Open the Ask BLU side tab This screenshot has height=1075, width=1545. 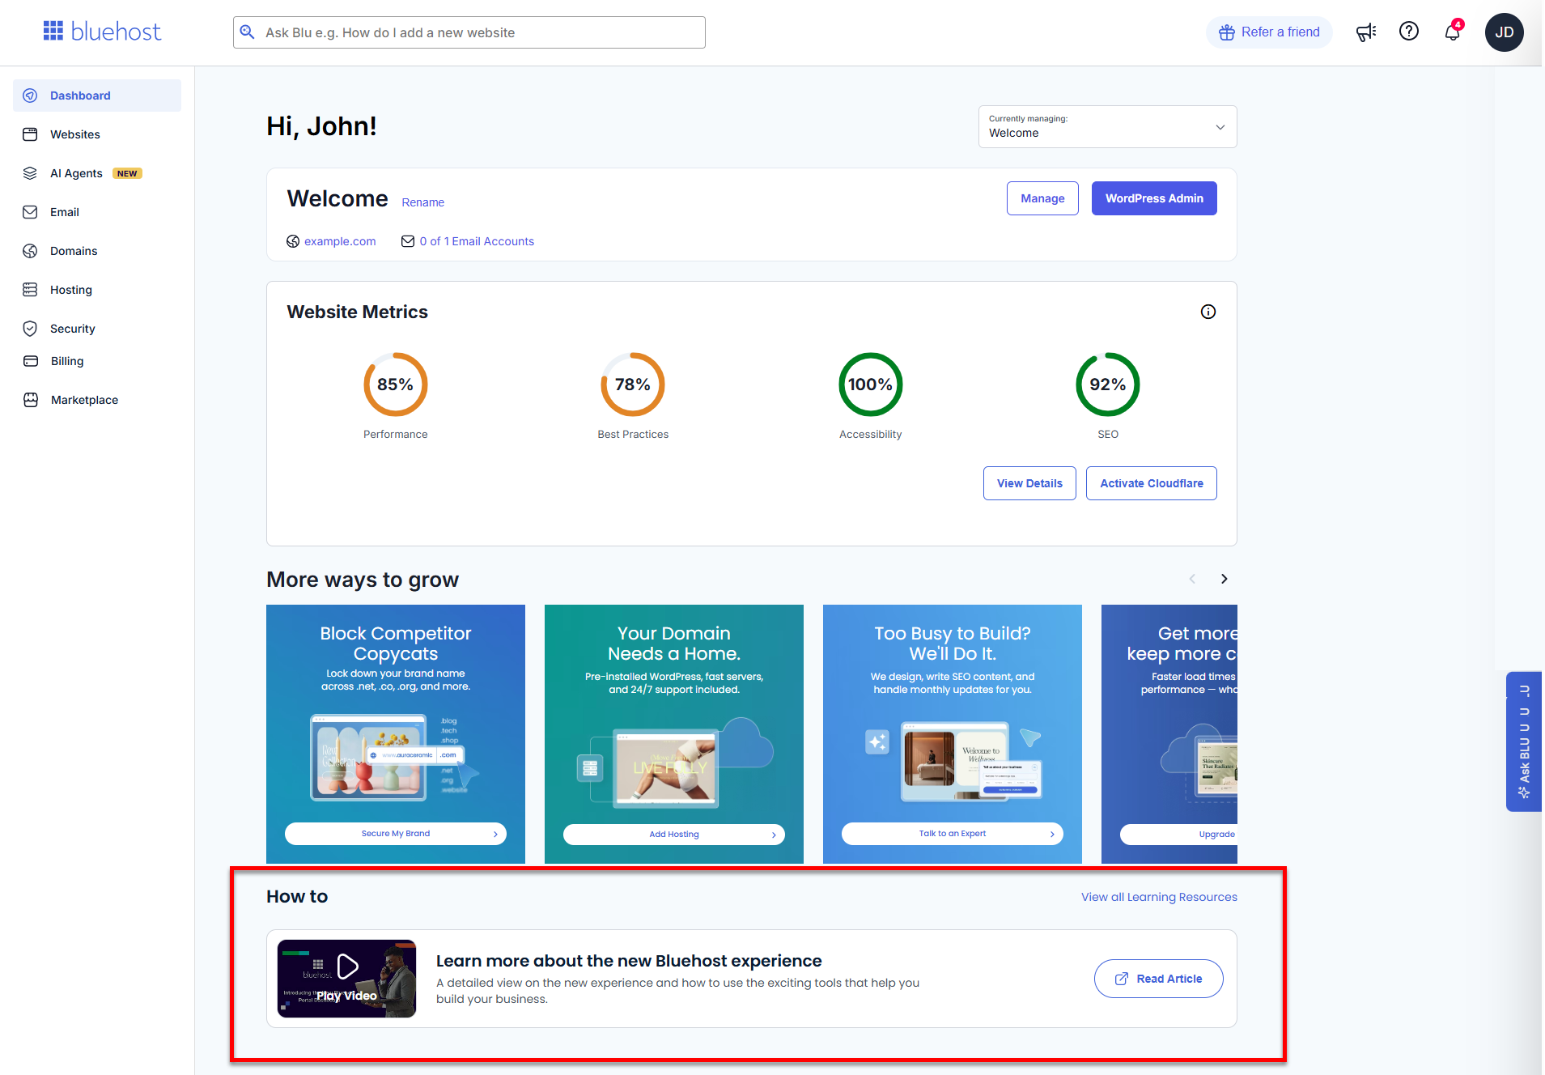point(1524,741)
